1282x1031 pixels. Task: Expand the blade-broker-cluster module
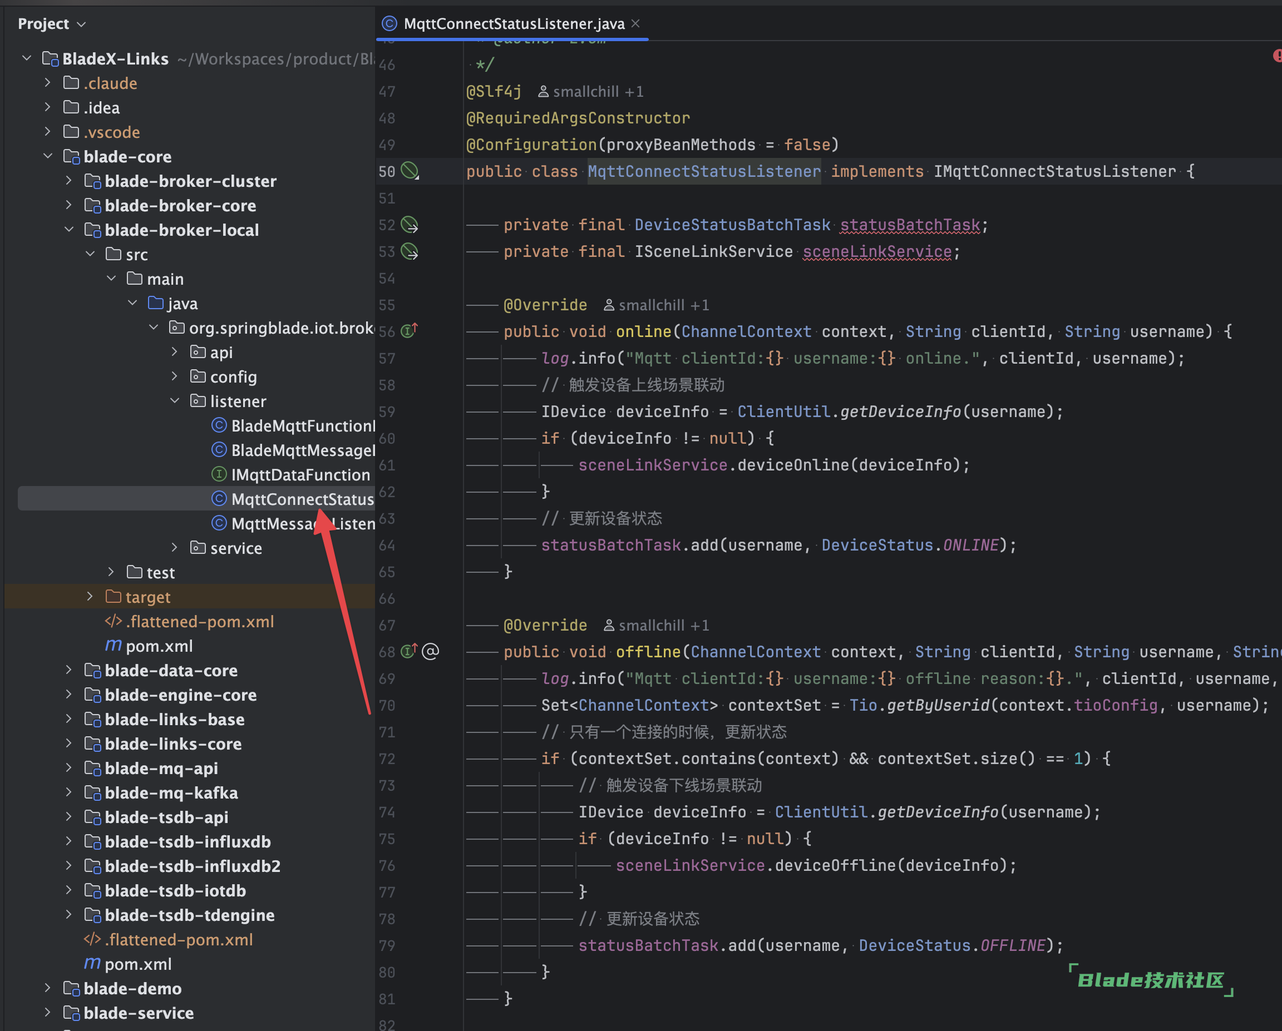69,181
